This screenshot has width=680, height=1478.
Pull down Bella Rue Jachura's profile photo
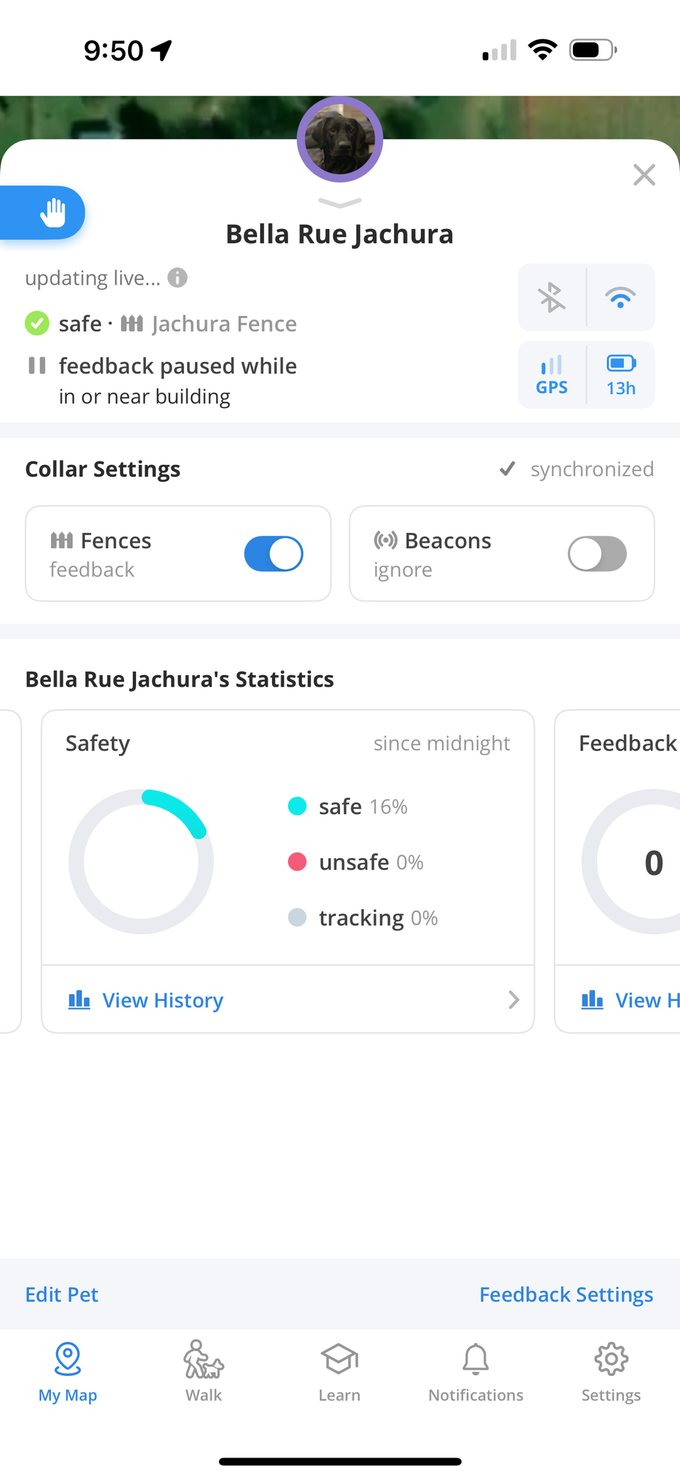339,139
